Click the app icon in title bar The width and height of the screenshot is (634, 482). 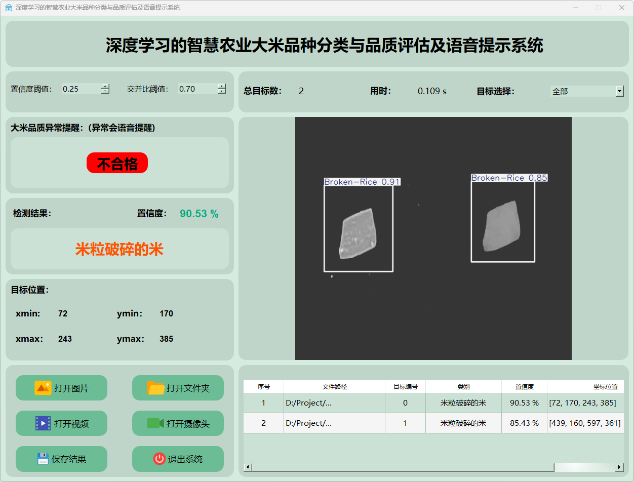[8, 8]
